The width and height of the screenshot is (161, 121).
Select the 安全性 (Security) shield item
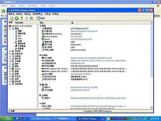[x=16, y=76]
